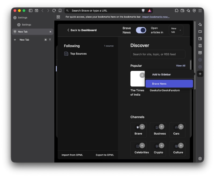Go Back to Dashboard
Screen dimensions: 215x177
82,30
